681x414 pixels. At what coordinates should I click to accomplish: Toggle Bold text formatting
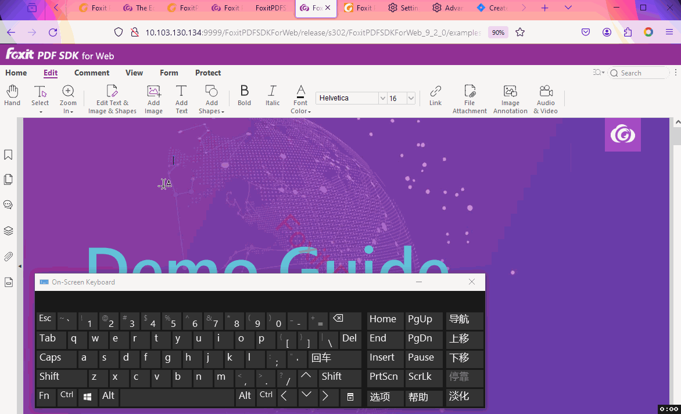245,96
